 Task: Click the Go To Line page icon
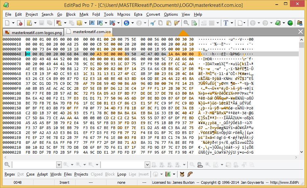coord(194,23)
